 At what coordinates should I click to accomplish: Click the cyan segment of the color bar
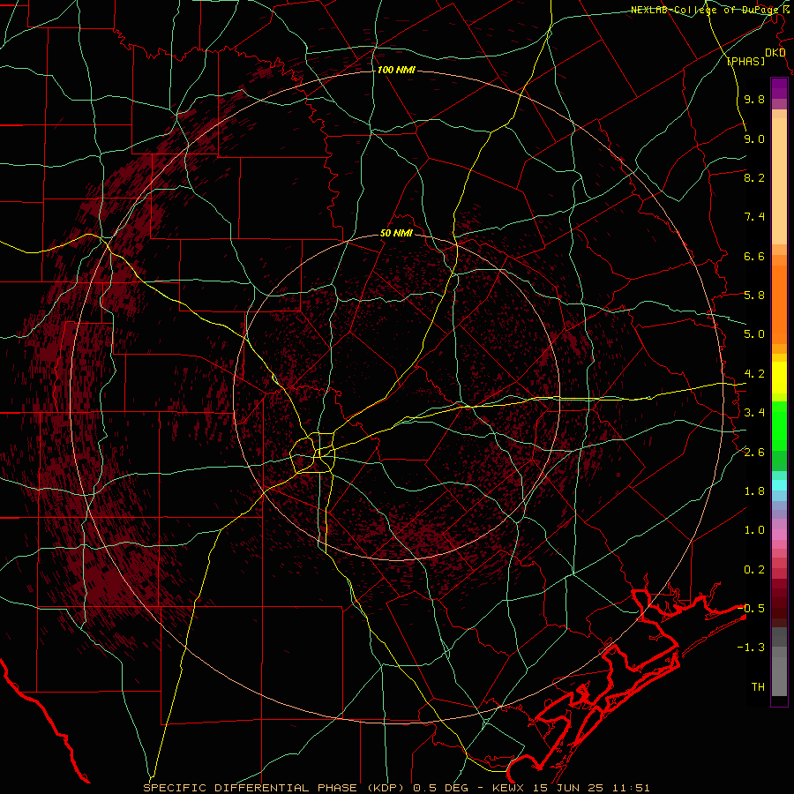[x=779, y=485]
